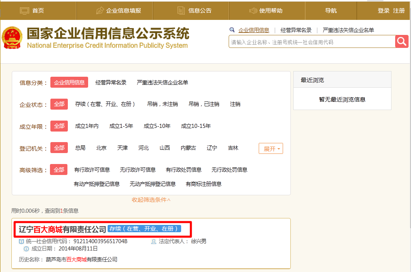Screen dimensions: 411x272
Task: Filter registration authority by 天津
Action: coord(122,148)
